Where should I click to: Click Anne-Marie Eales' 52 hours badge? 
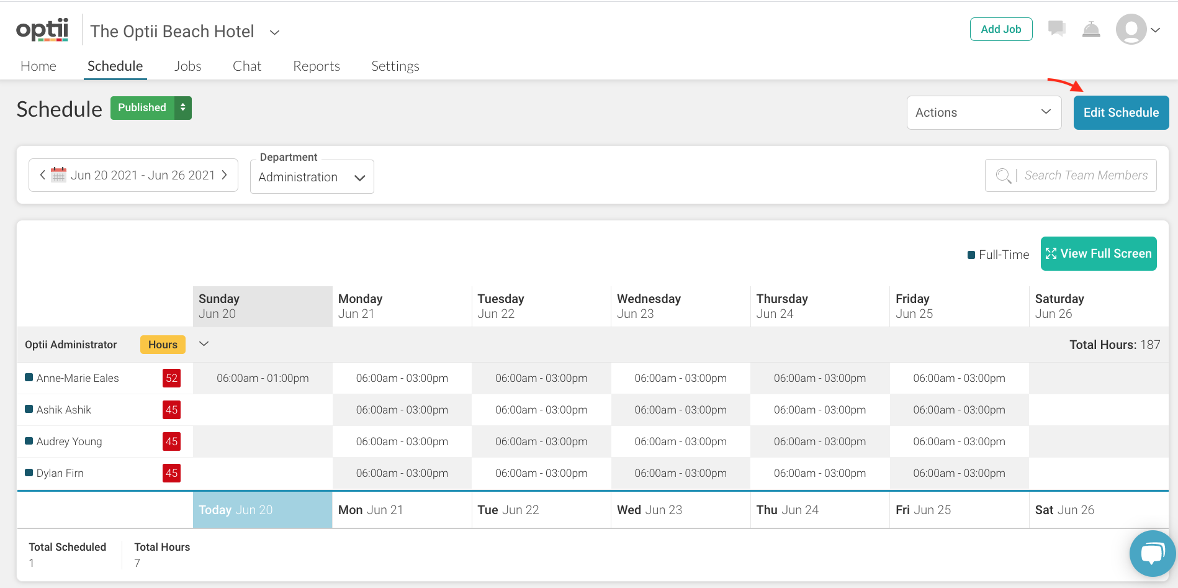[x=171, y=378]
